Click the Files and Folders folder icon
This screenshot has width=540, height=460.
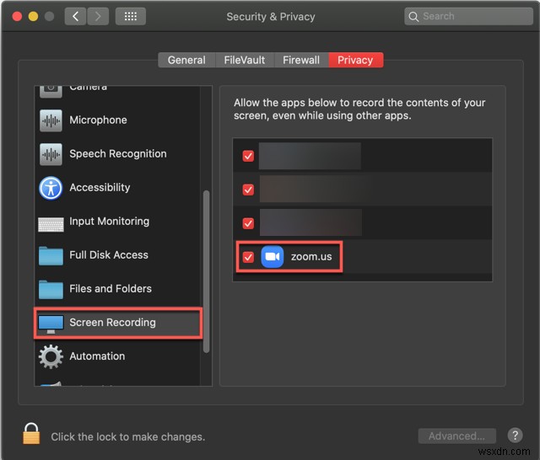[51, 290]
